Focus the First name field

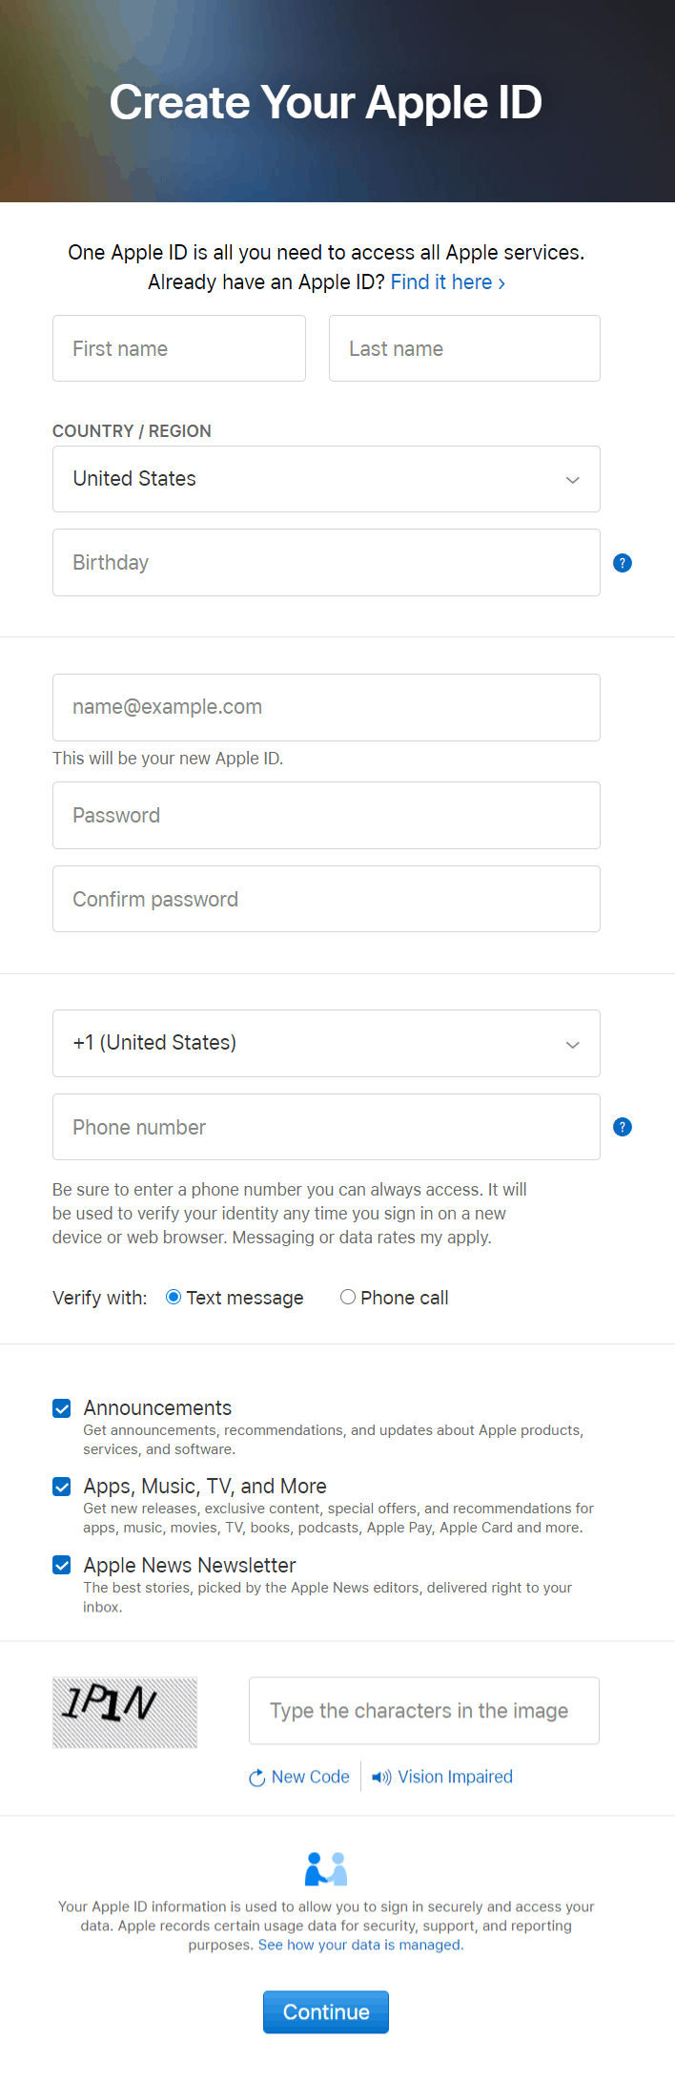click(x=179, y=348)
